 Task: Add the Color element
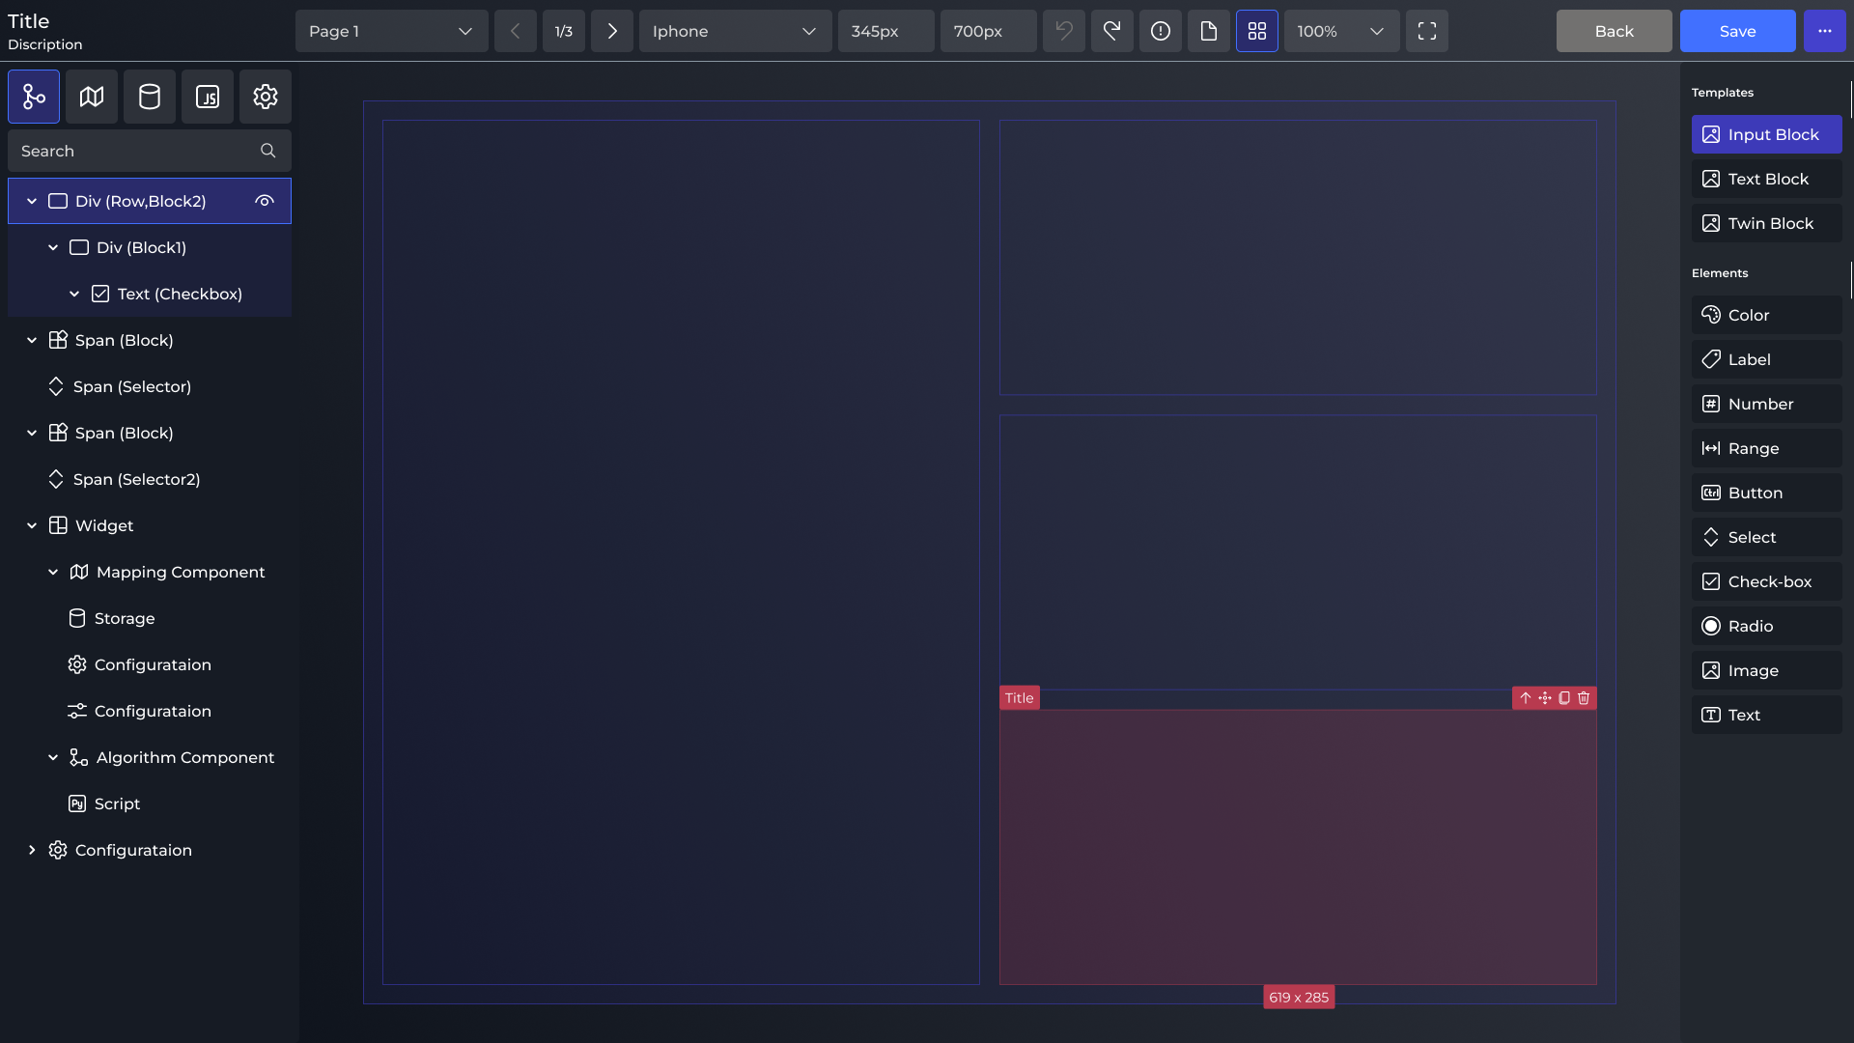(1767, 315)
